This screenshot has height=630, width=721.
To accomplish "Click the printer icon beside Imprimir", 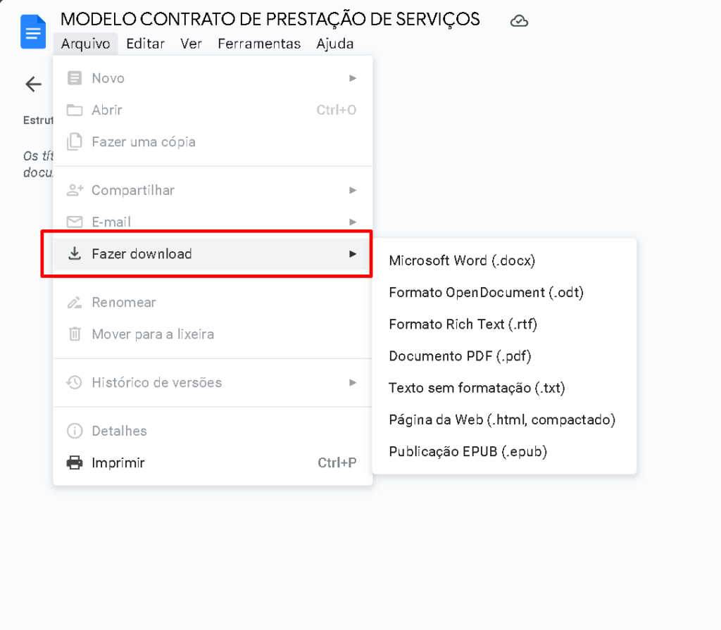I will [x=74, y=462].
